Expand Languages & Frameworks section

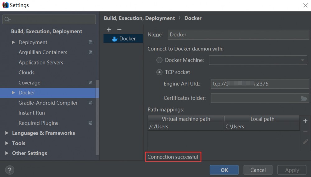[x=7, y=133]
